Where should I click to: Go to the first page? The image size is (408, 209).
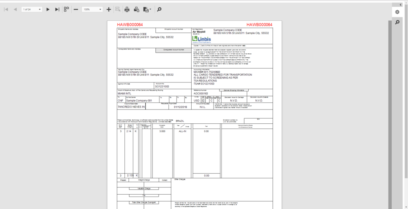(6, 9)
